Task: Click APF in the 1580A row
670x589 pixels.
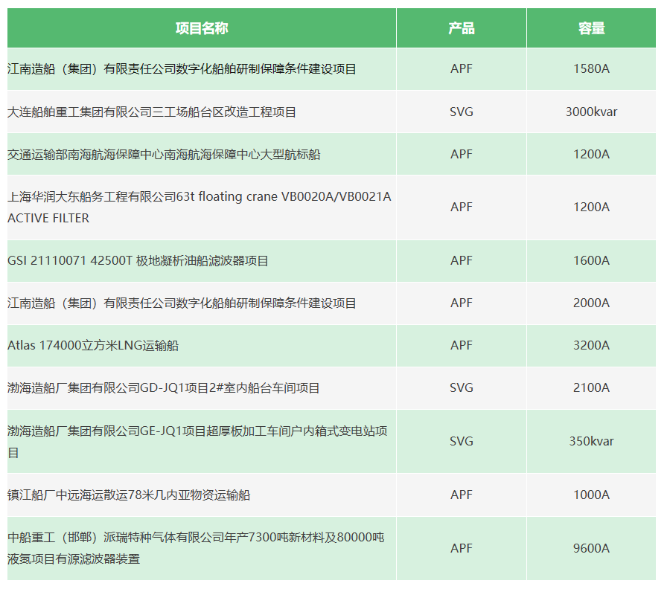Action: pos(462,68)
